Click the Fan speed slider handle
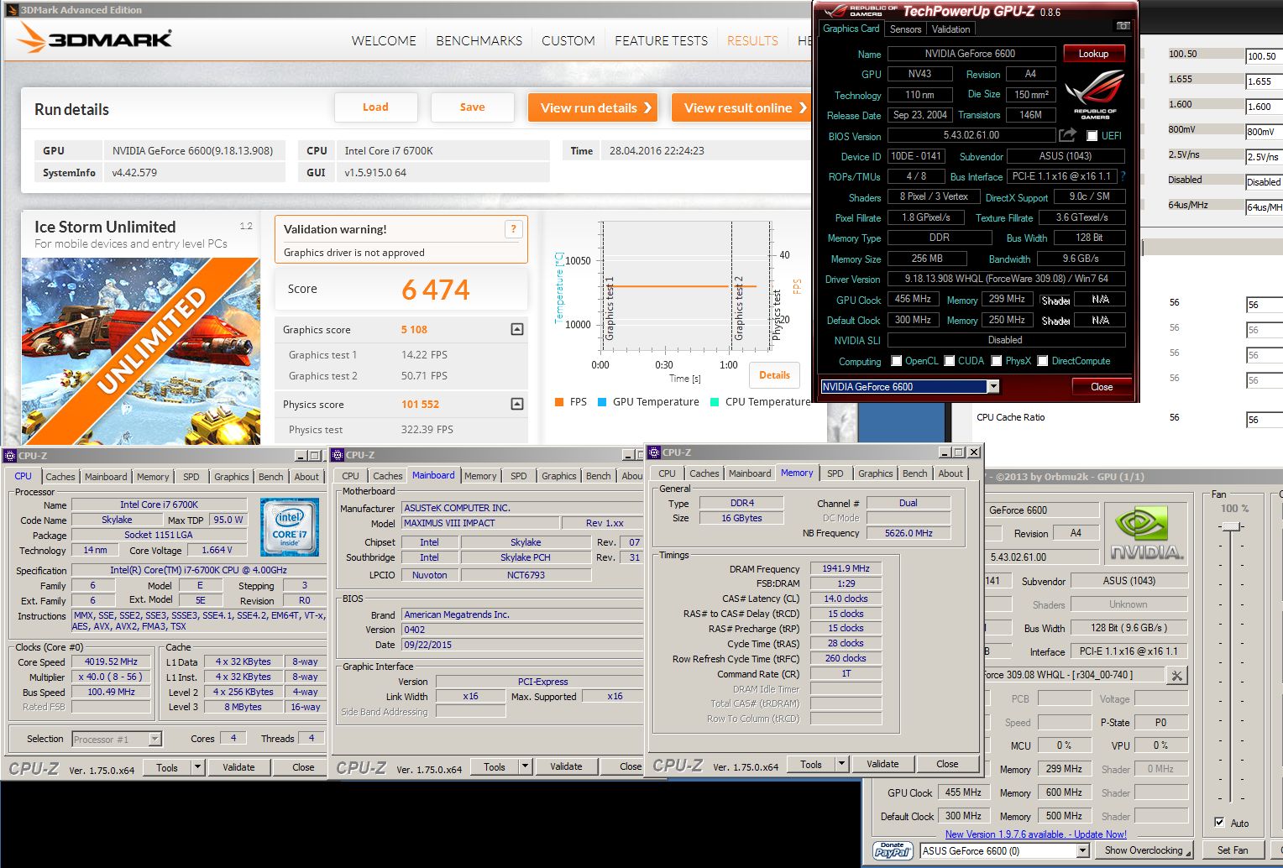Image resolution: width=1283 pixels, height=868 pixels. click(1231, 526)
